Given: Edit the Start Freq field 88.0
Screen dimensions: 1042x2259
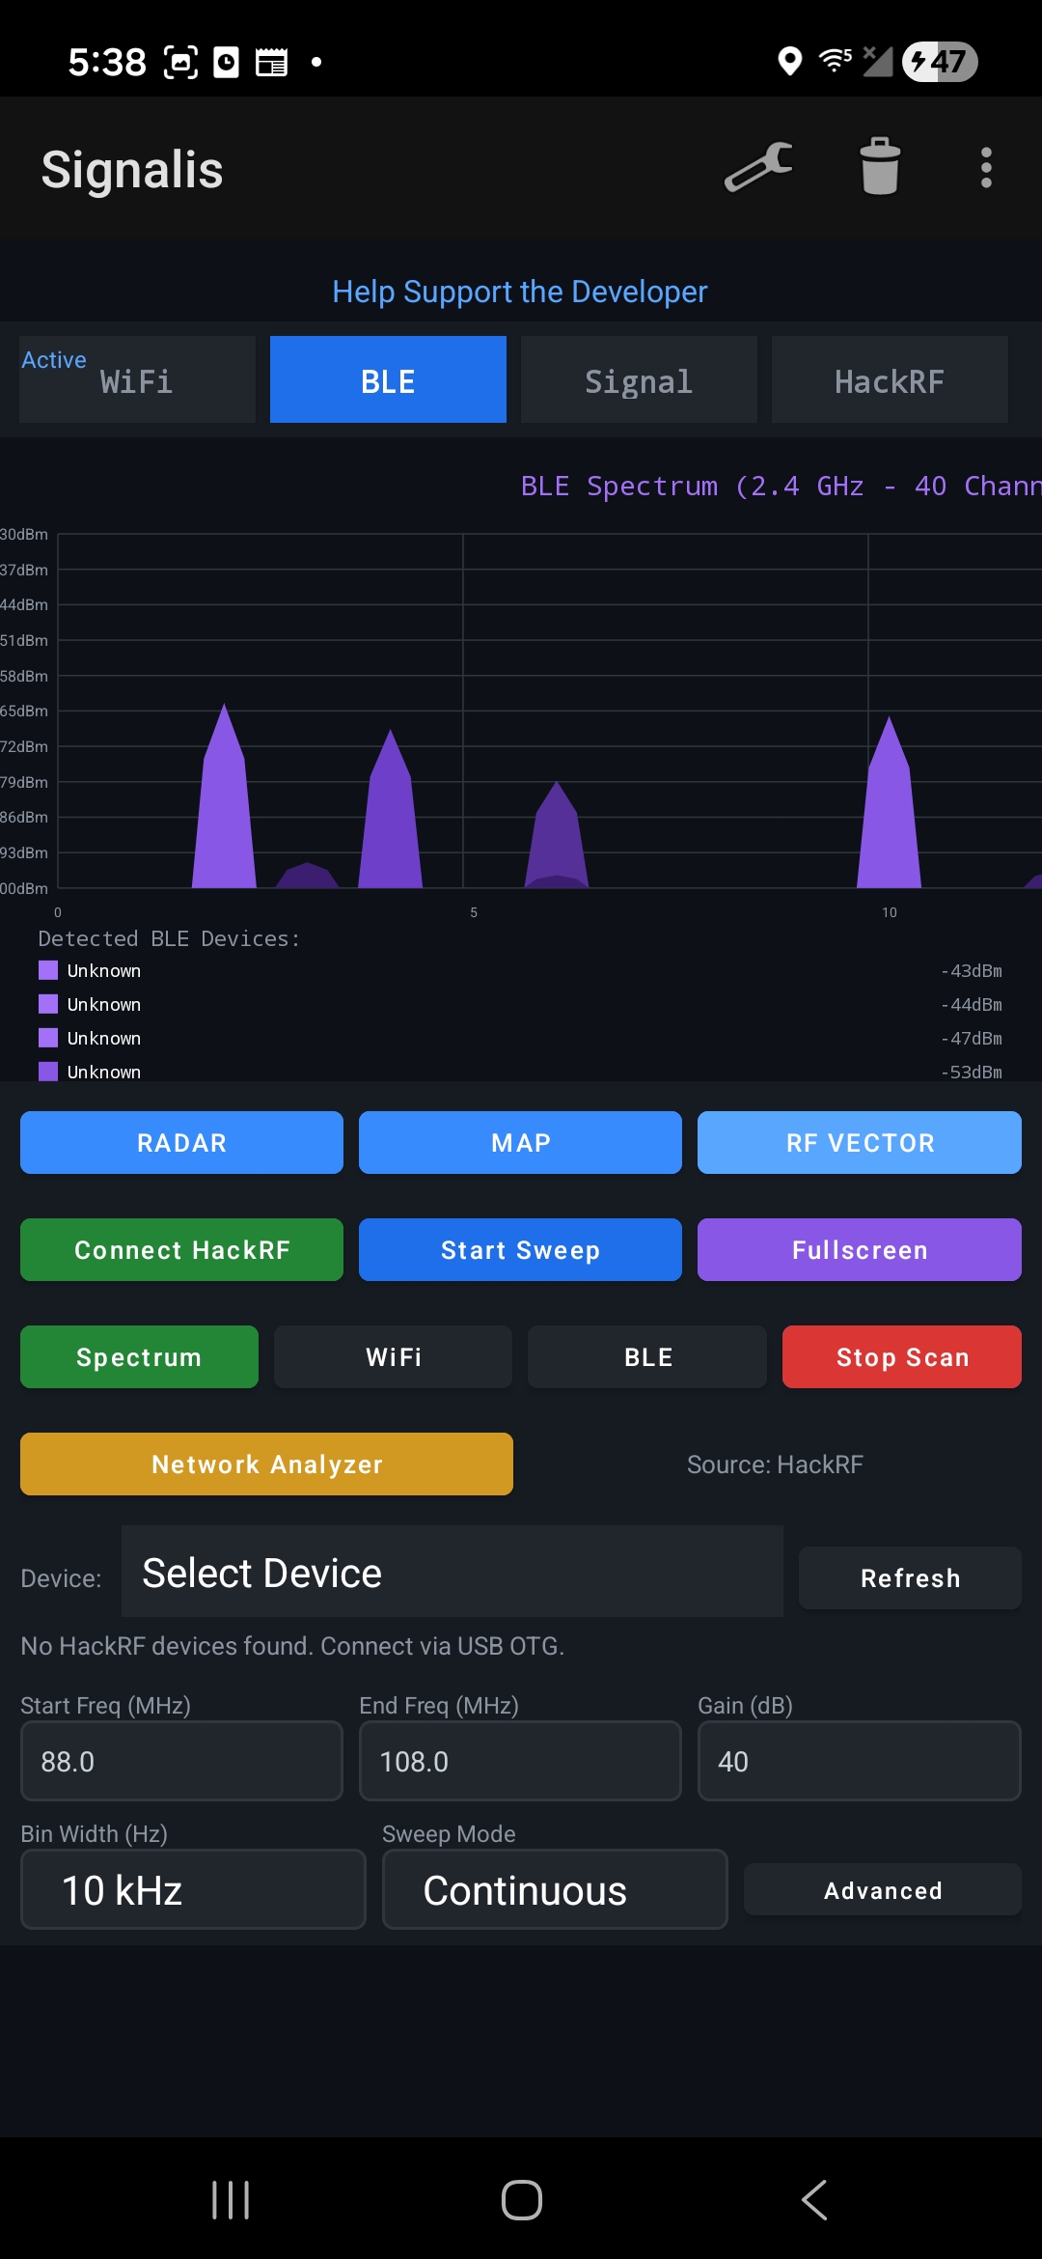Looking at the screenshot, I should click(x=181, y=1762).
